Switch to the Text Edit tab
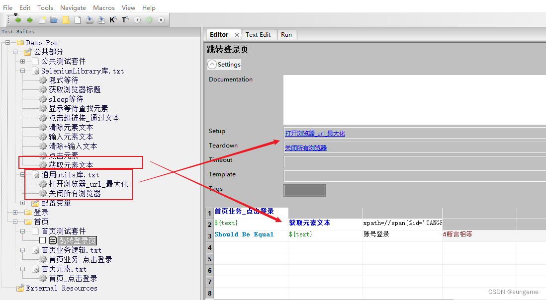546x300 pixels. pyautogui.click(x=258, y=34)
